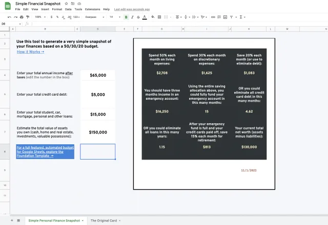Open the Insert menu
Screen dimensions: 328x225
tap(45, 9)
